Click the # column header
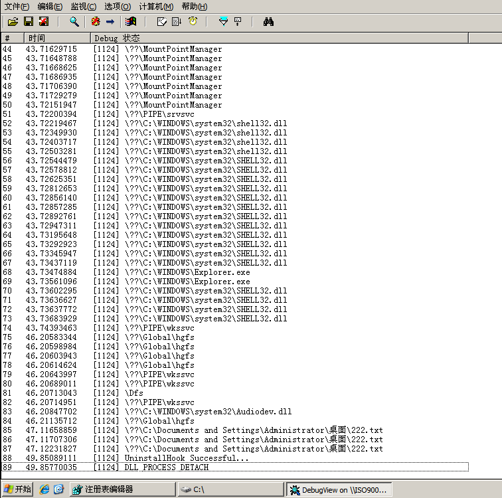The height and width of the screenshot is (498, 502). 13,38
